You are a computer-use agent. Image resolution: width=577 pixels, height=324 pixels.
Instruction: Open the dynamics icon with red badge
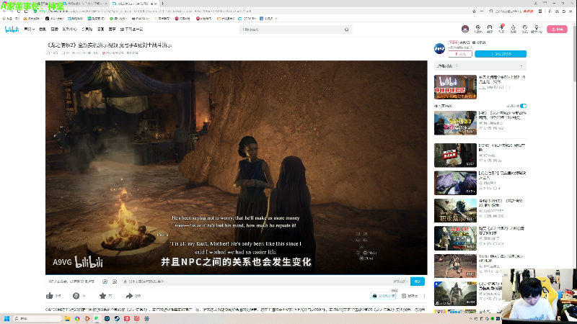click(x=501, y=29)
